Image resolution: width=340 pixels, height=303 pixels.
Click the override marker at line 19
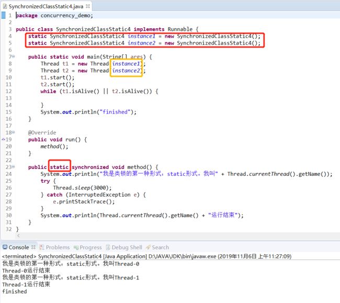click(3, 139)
